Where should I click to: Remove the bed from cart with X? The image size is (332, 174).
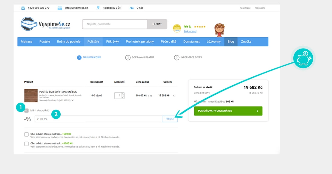[174, 96]
